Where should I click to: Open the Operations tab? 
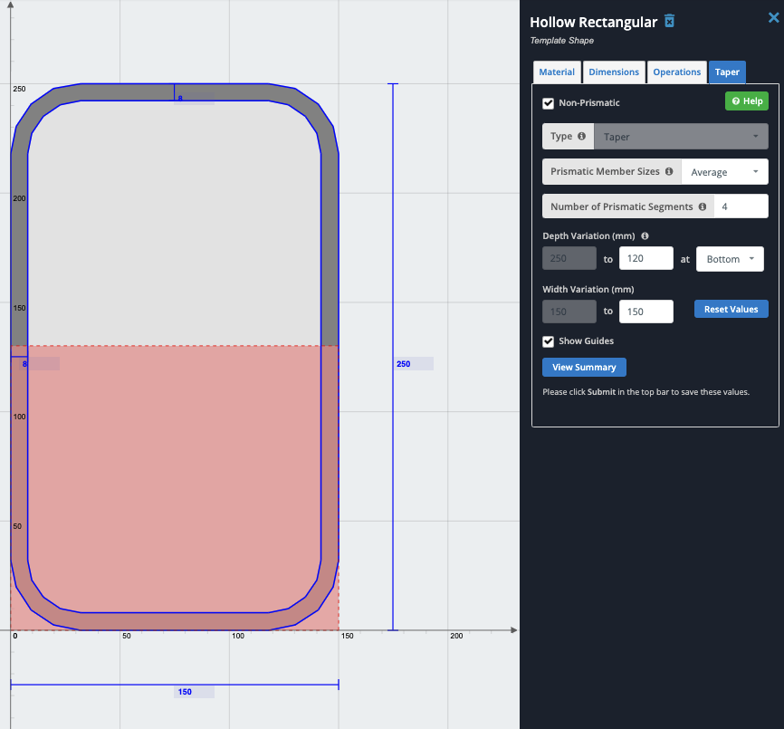(x=677, y=72)
